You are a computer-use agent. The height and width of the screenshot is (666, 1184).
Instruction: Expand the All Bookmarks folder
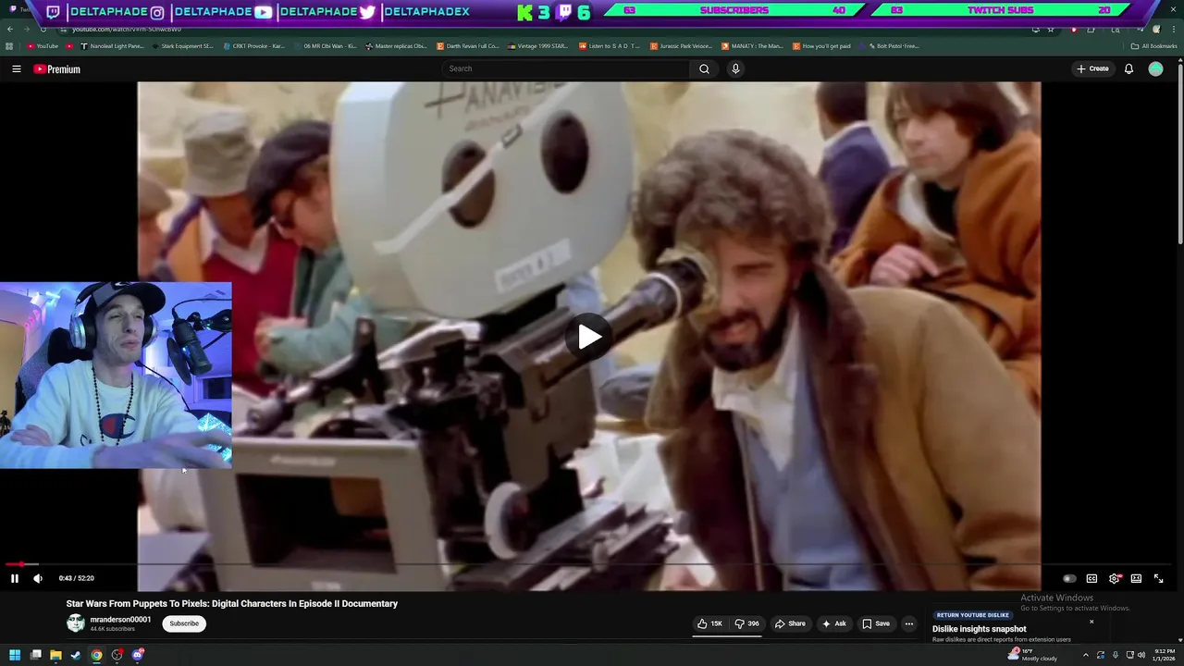point(1153,46)
